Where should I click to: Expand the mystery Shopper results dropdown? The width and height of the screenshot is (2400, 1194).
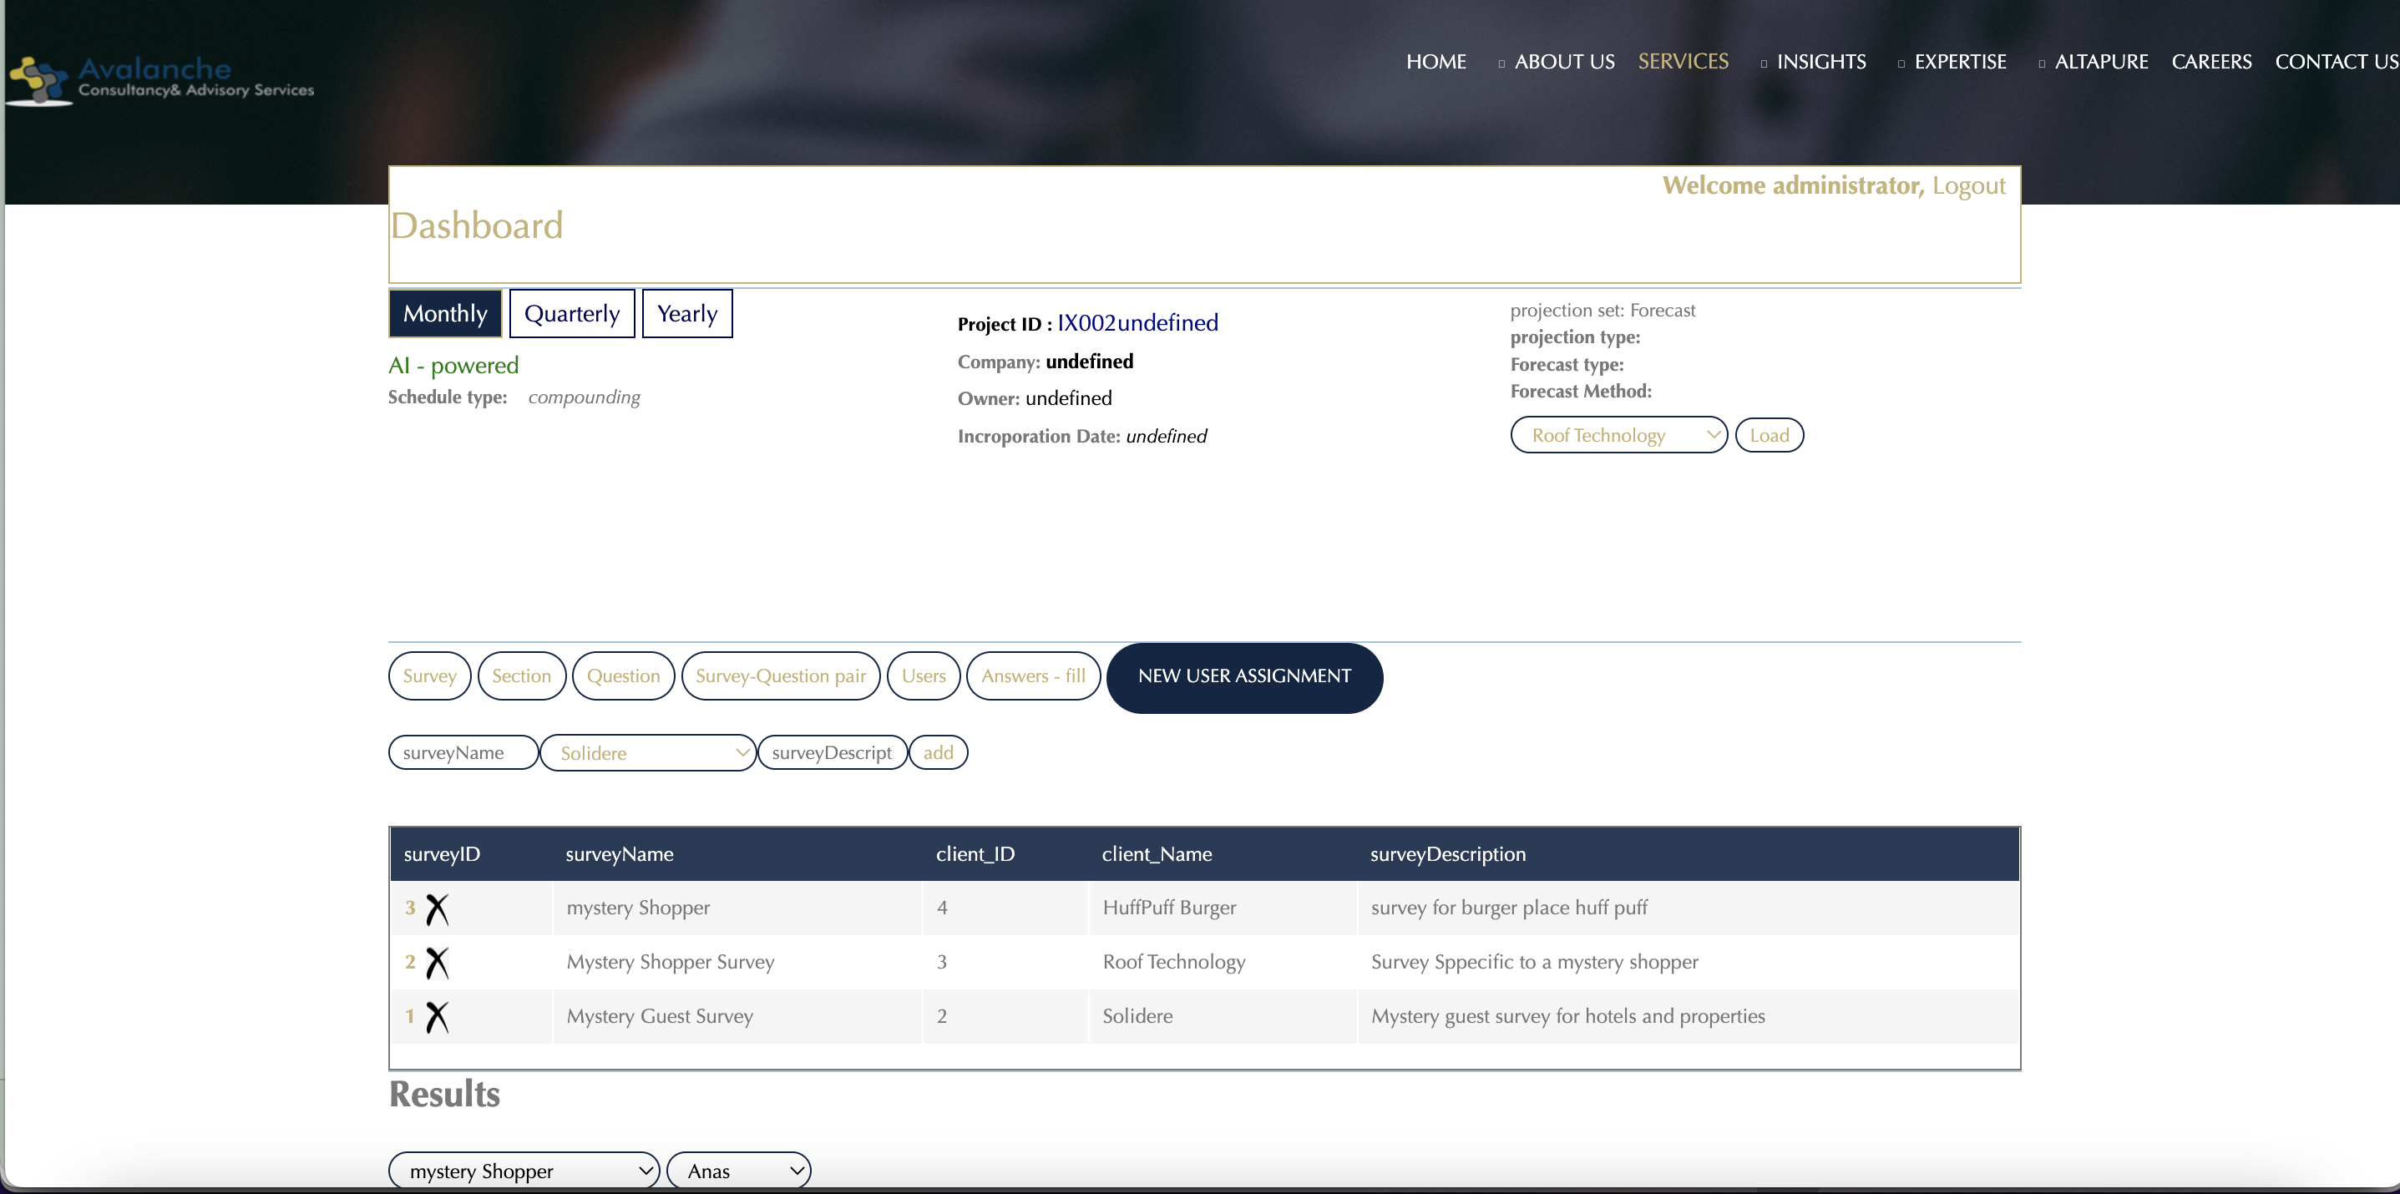524,1170
